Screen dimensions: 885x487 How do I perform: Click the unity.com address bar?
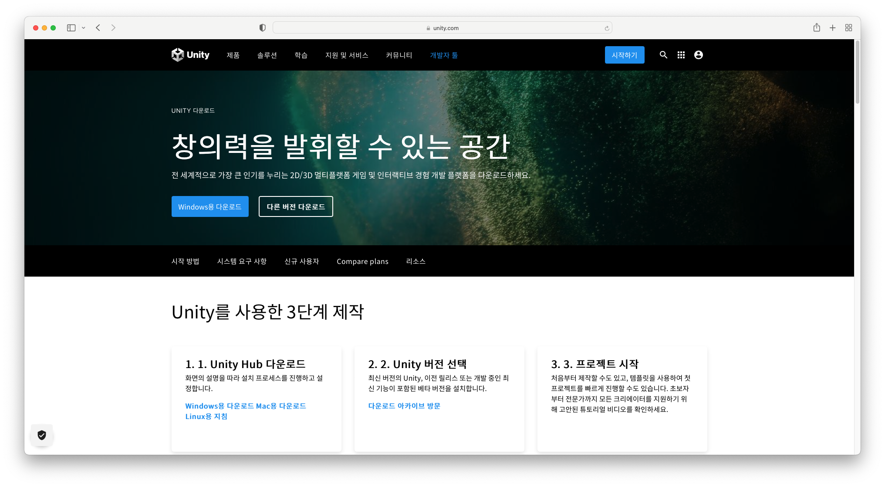click(x=442, y=28)
